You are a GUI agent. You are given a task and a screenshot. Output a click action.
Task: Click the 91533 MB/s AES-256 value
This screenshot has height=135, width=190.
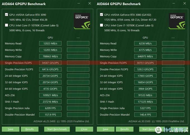tap(145, 95)
